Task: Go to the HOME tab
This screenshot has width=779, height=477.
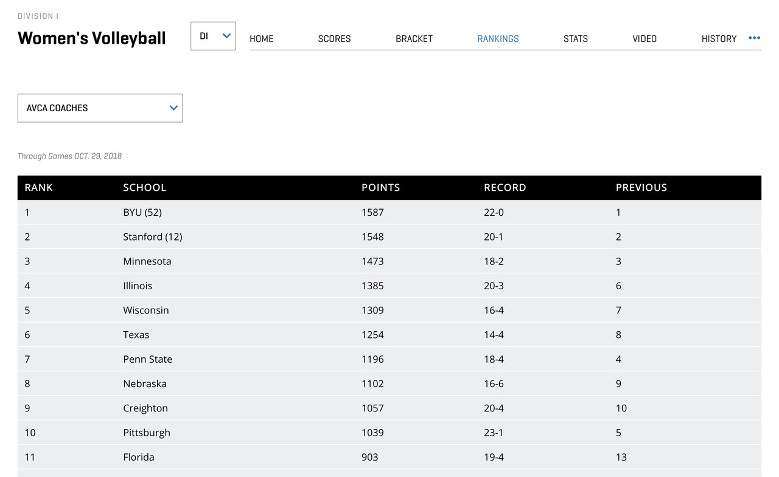Action: [262, 39]
